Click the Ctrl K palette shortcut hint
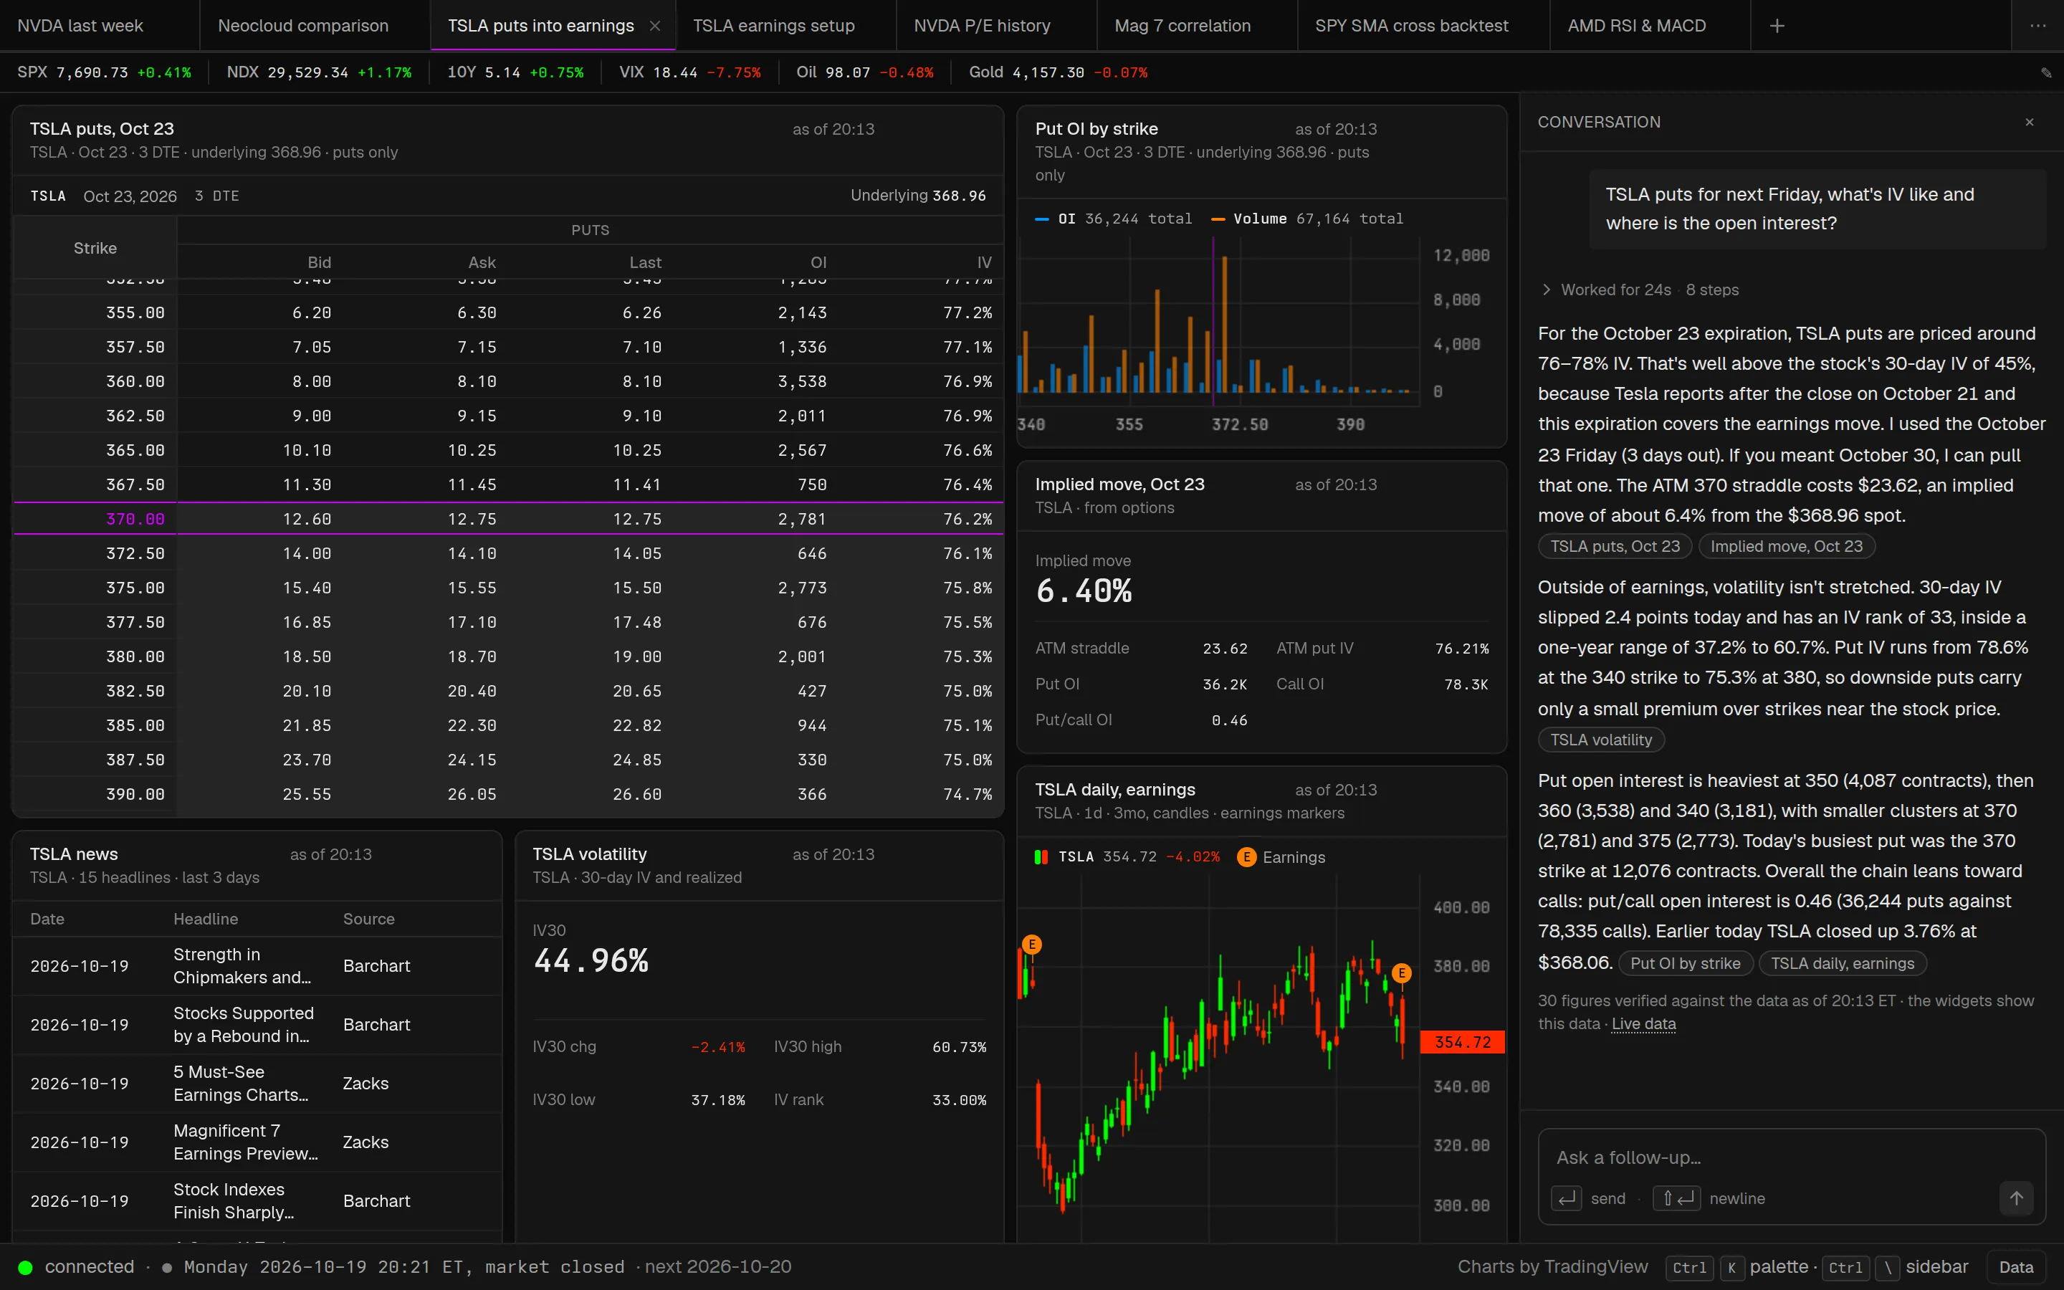2064x1290 pixels. point(1737,1267)
